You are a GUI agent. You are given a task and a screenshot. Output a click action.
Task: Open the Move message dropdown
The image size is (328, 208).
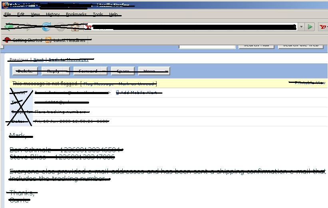[154, 71]
